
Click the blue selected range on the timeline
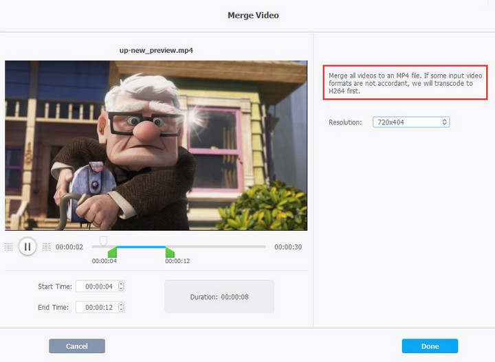coord(141,247)
